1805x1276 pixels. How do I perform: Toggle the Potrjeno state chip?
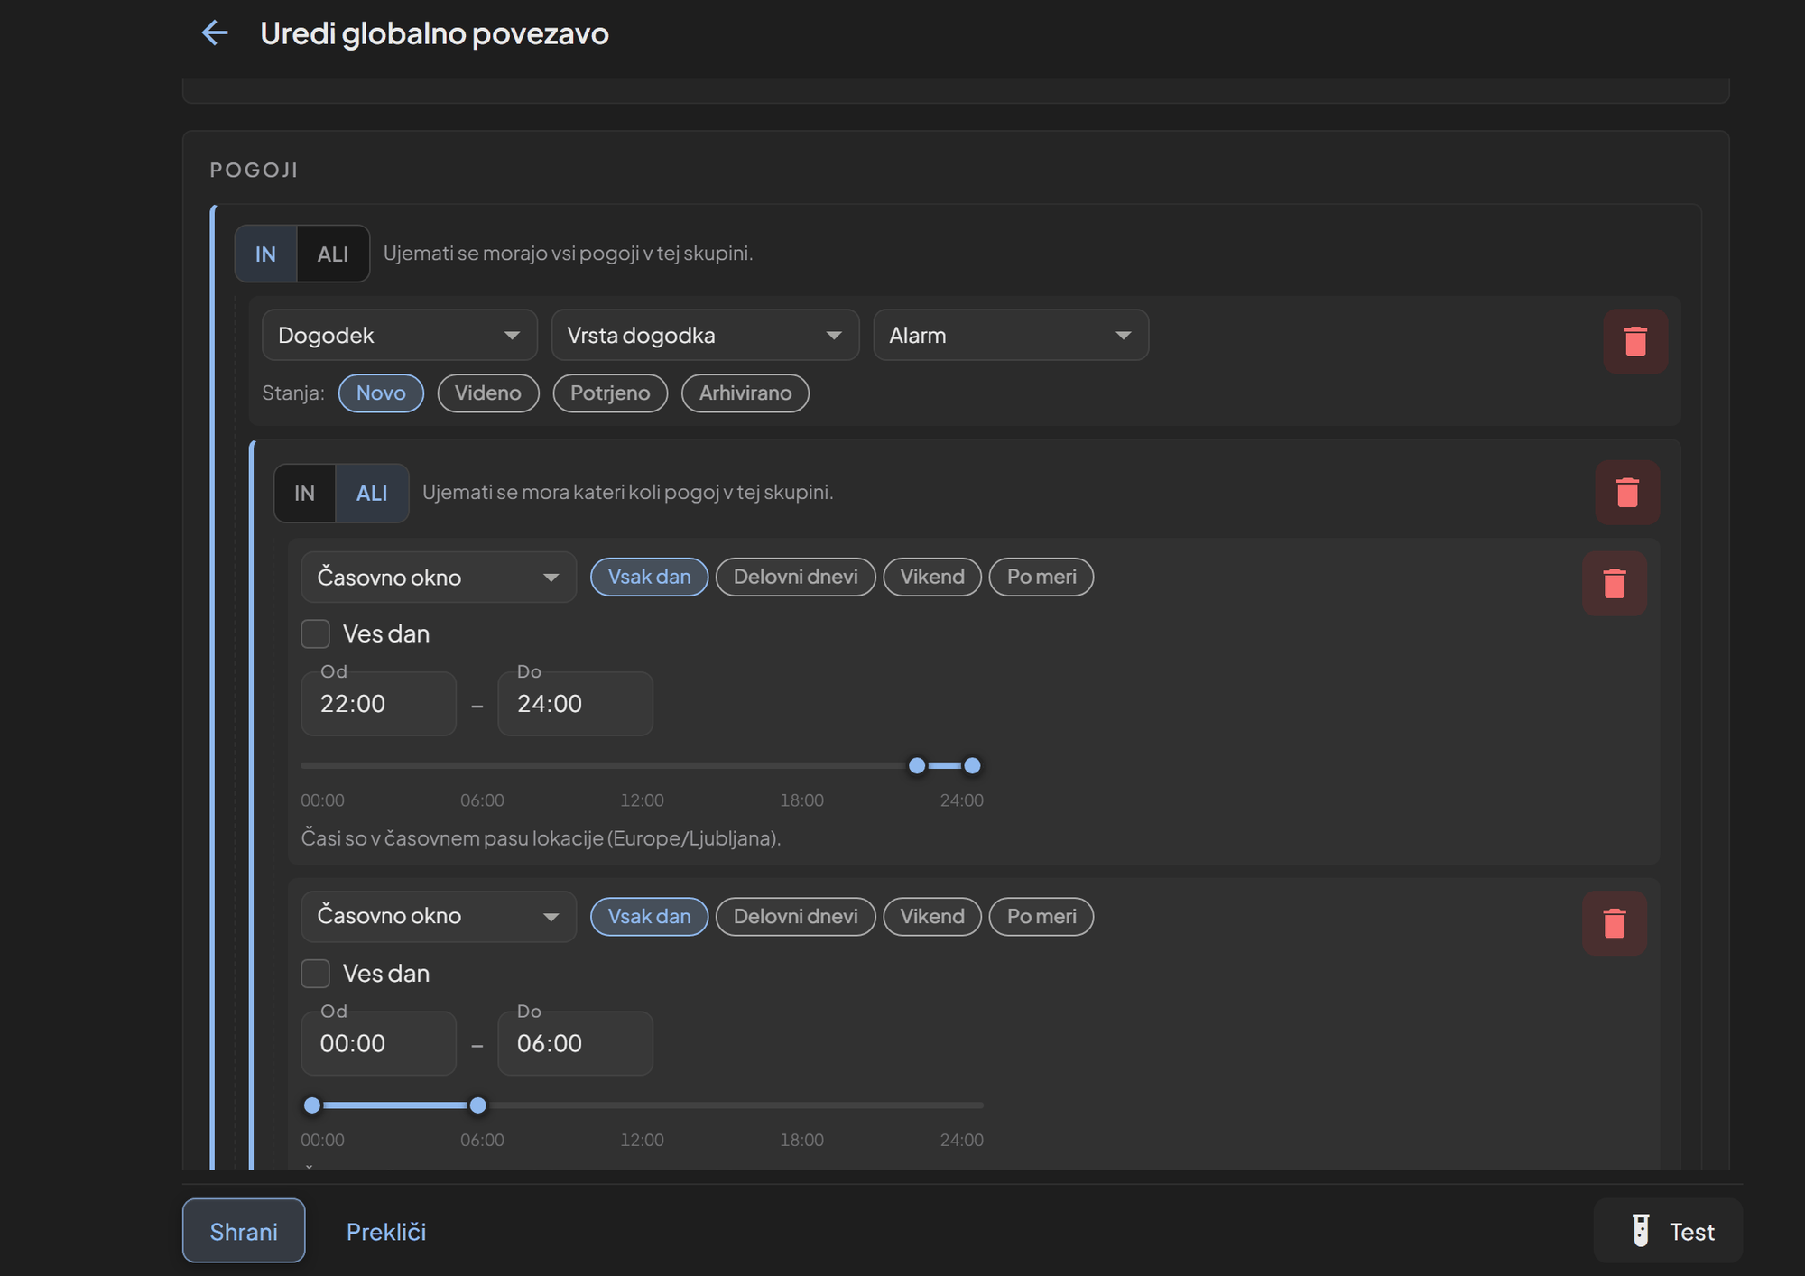(610, 393)
